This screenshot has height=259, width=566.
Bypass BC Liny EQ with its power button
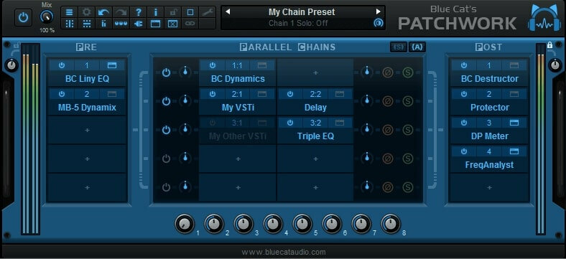pos(62,65)
